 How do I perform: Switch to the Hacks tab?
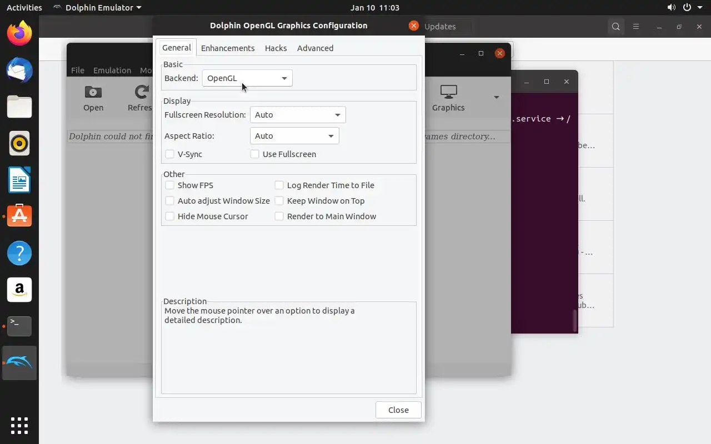(x=276, y=48)
